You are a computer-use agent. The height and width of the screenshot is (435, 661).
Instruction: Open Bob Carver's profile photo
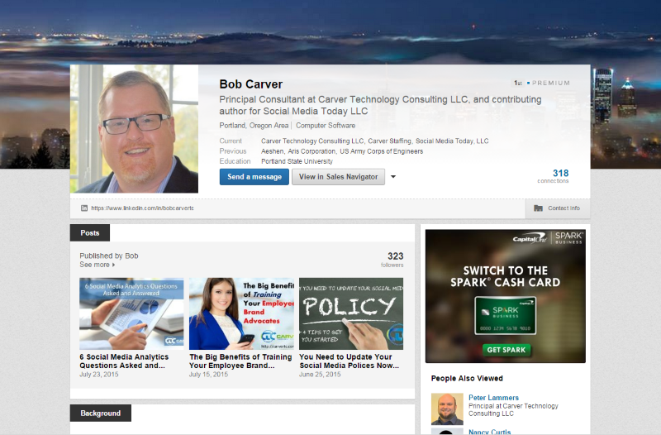pos(134,129)
